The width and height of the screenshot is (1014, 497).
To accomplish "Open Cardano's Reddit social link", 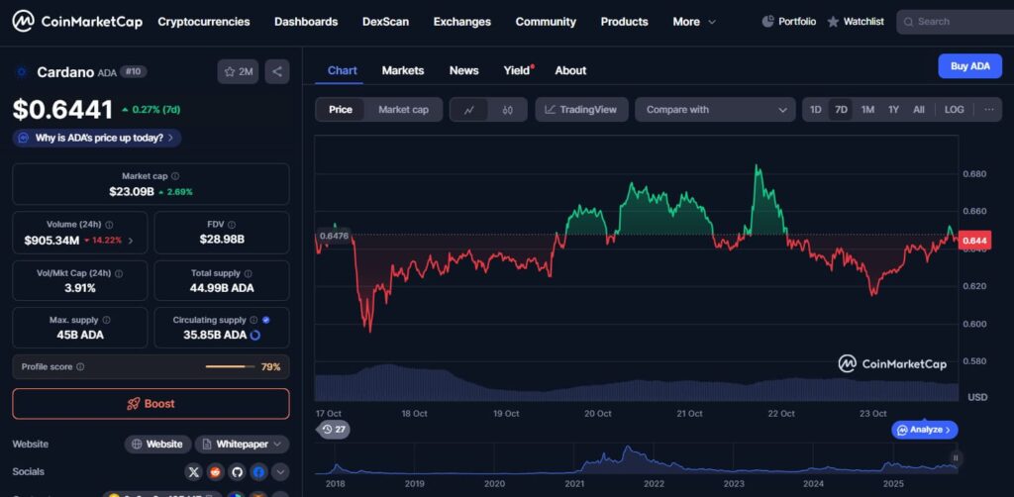I will pos(215,472).
